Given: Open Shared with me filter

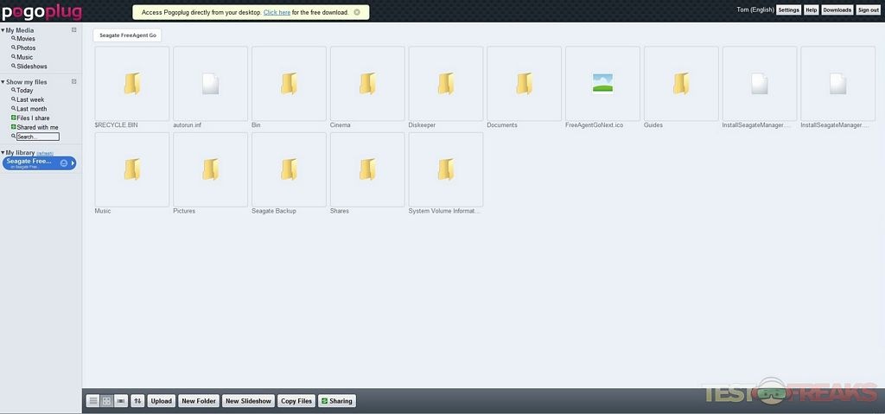Looking at the screenshot, I should (x=36, y=127).
